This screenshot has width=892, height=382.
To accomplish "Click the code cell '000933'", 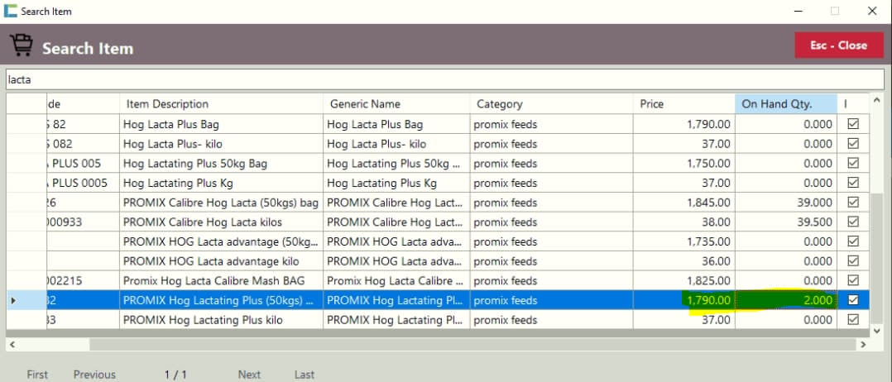I will coord(83,222).
